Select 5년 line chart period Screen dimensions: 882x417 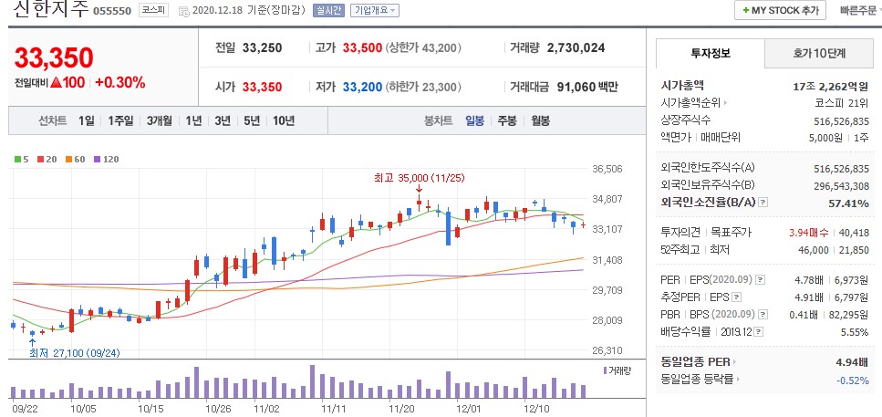click(252, 120)
